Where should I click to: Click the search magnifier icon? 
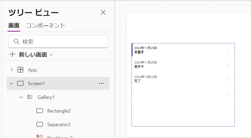(17, 42)
